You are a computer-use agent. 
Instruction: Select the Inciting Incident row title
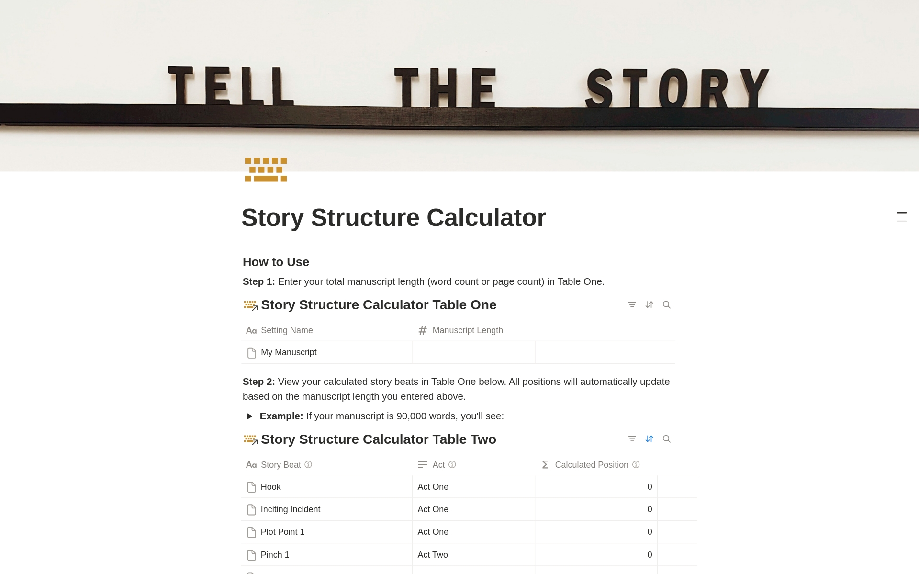[x=290, y=509]
